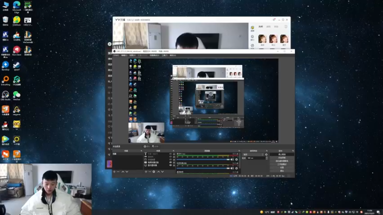Toggle the layout icon in YY panel

click(x=285, y=26)
